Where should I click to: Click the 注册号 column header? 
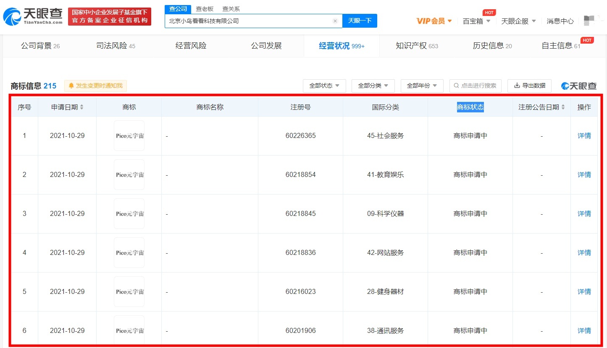pyautogui.click(x=300, y=107)
